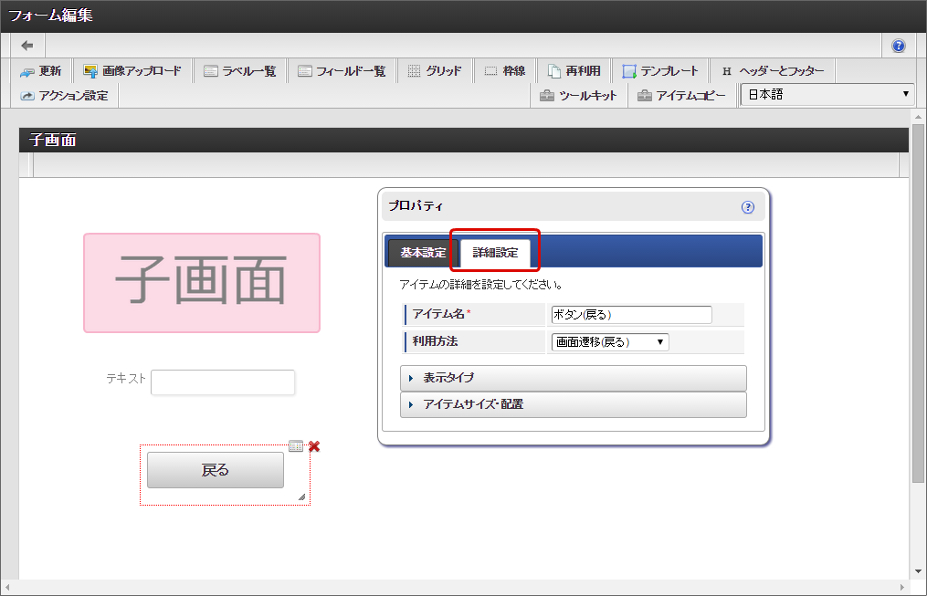Open 画像アップロード image upload

point(132,71)
